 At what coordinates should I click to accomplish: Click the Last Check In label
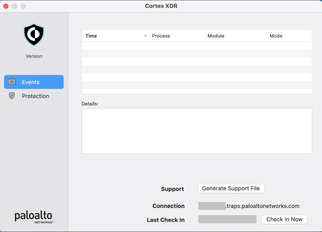[x=166, y=220]
